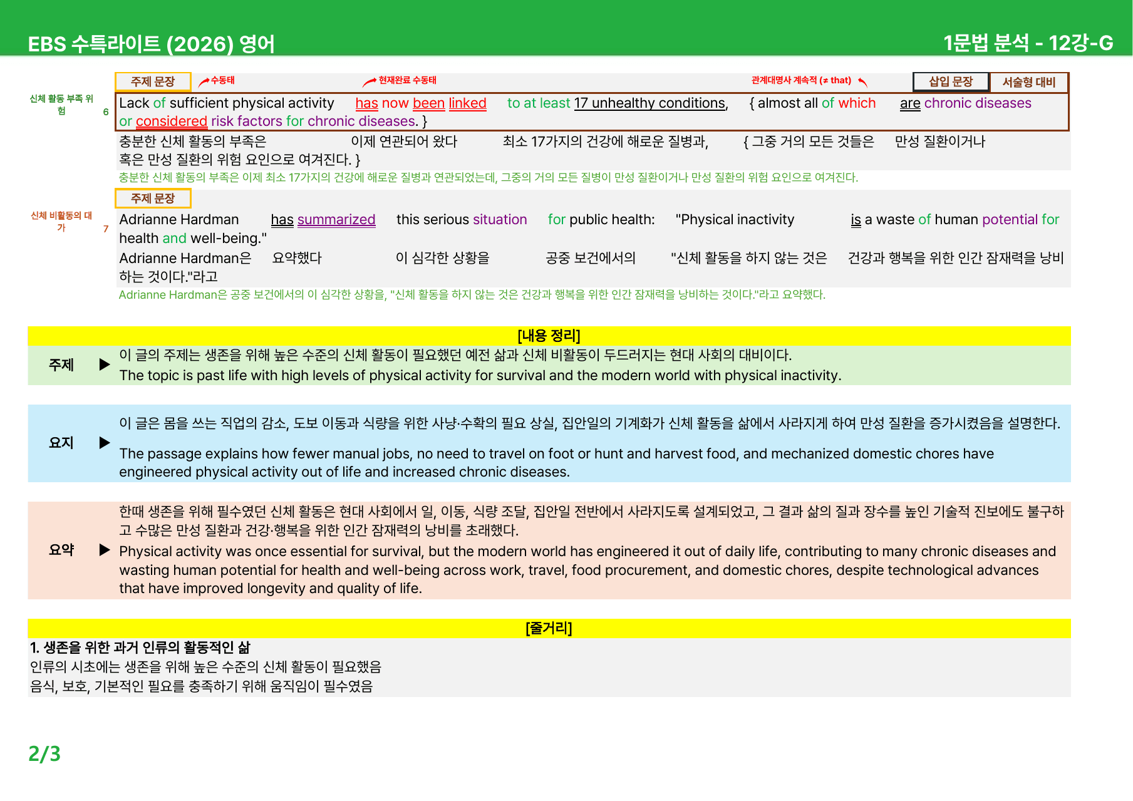Click the underlined word 'considered'
This screenshot has height=801, width=1133.
coord(172,121)
